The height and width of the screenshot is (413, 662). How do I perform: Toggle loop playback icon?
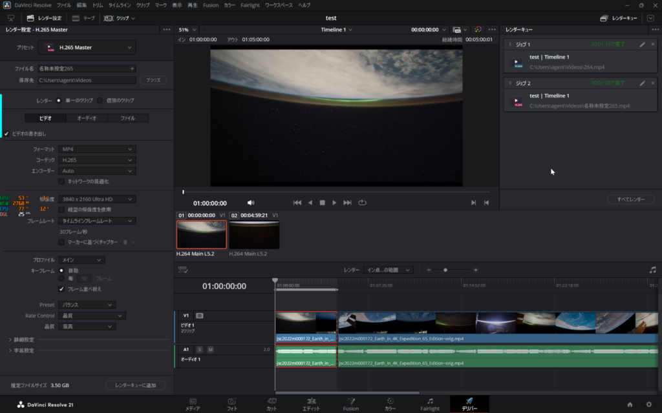click(362, 203)
